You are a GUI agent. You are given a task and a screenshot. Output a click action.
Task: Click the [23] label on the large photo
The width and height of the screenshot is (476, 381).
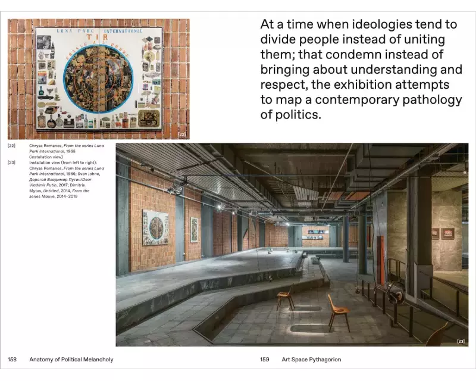[461, 341]
